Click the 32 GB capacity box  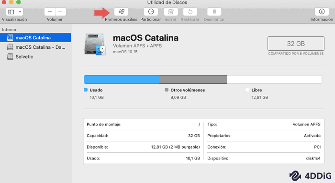click(x=296, y=44)
